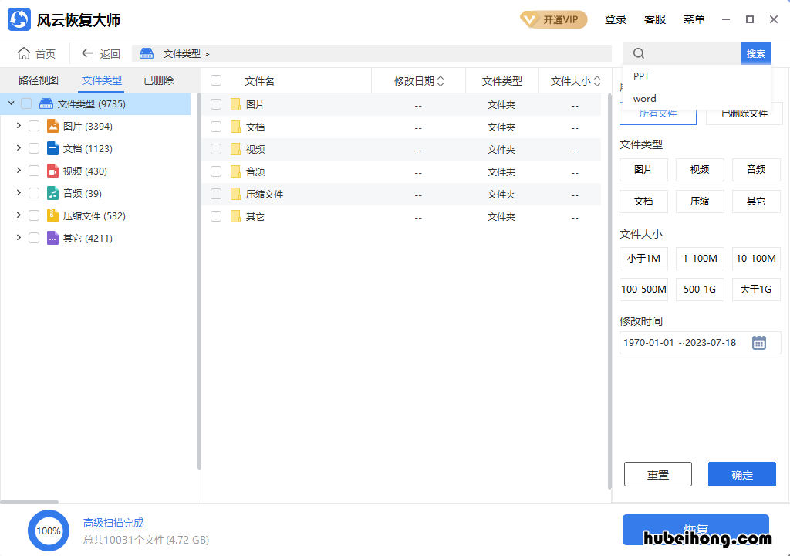This screenshot has width=790, height=556.
Task: Click the vertical scrollbar of the file list
Action: (x=609, y=290)
